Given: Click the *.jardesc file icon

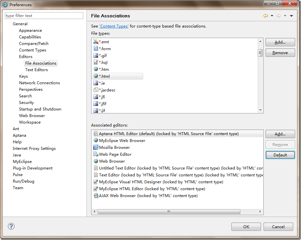Looking at the screenshot, I should [96, 90].
